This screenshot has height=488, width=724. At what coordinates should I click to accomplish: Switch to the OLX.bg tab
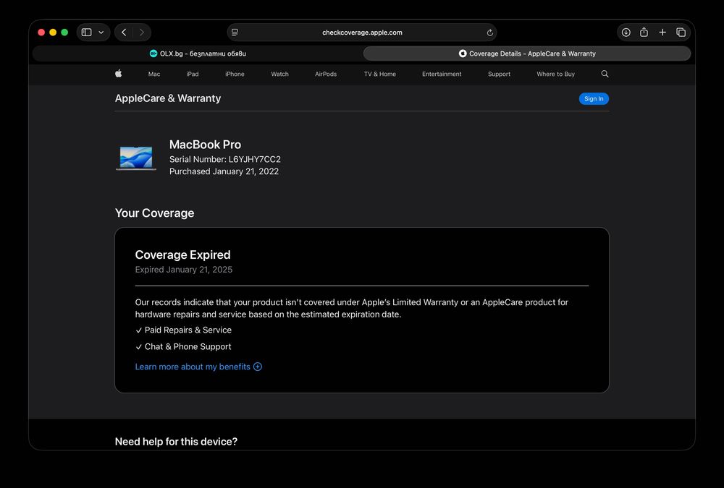[198, 53]
